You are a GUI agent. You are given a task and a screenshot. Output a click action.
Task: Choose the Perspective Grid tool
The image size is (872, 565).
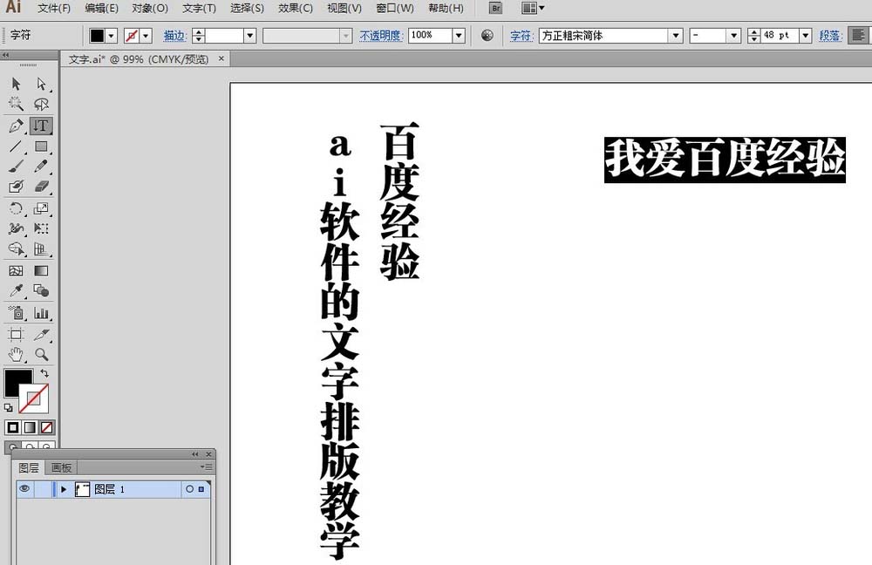point(41,248)
